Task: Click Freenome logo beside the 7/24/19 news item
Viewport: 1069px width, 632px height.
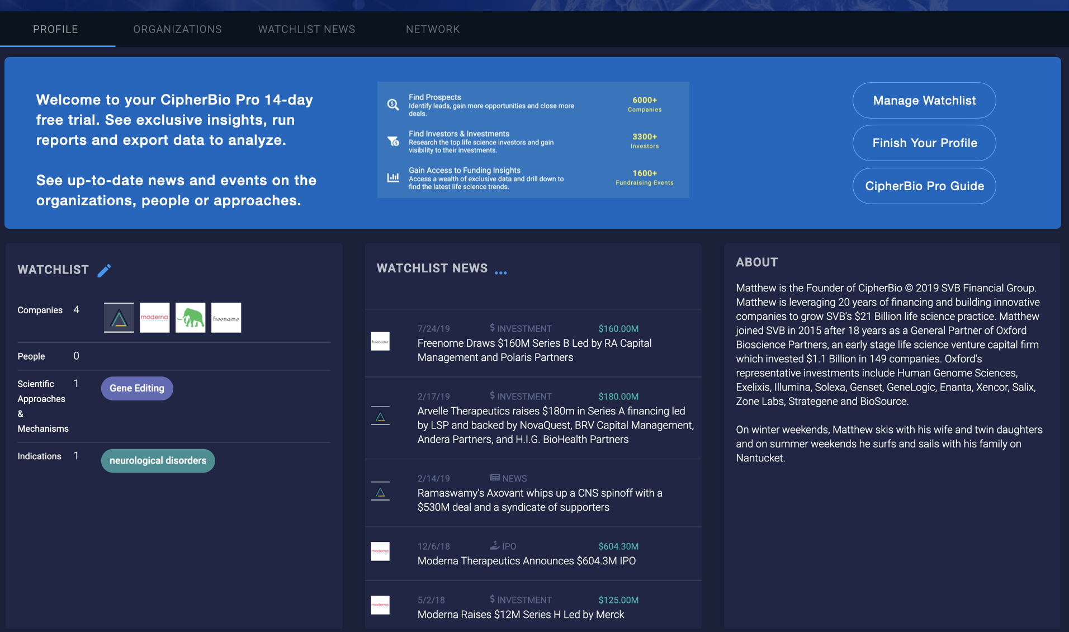Action: pos(380,341)
